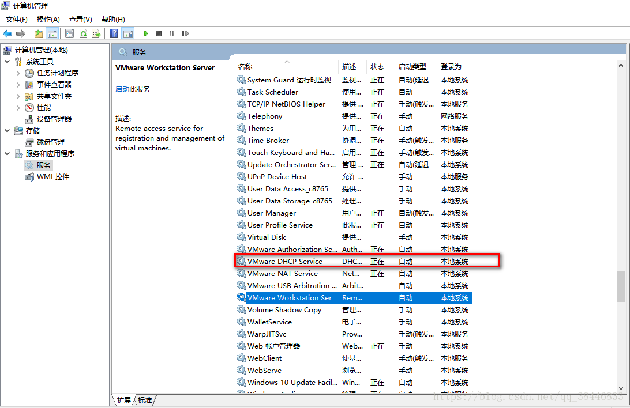The height and width of the screenshot is (408, 630).
Task: Toggle the console tree show/hide icon
Action: point(52,33)
